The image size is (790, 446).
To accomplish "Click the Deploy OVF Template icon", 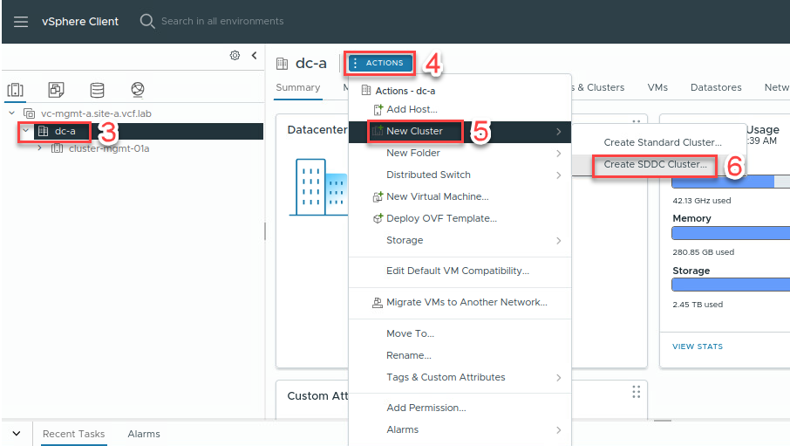I will pyautogui.click(x=378, y=218).
